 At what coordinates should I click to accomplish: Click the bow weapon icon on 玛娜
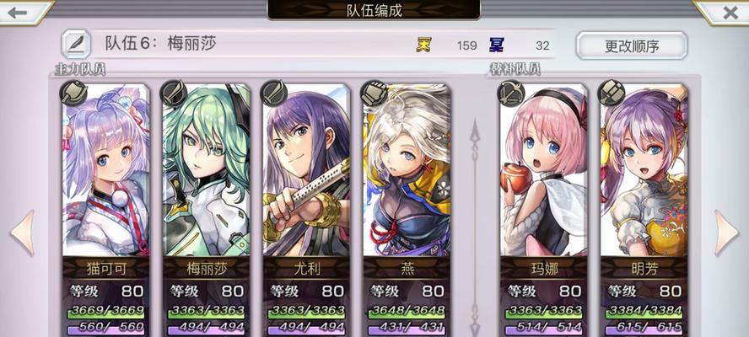click(511, 93)
